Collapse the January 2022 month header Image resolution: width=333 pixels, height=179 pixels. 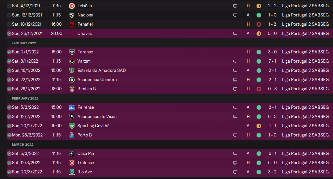(24, 43)
